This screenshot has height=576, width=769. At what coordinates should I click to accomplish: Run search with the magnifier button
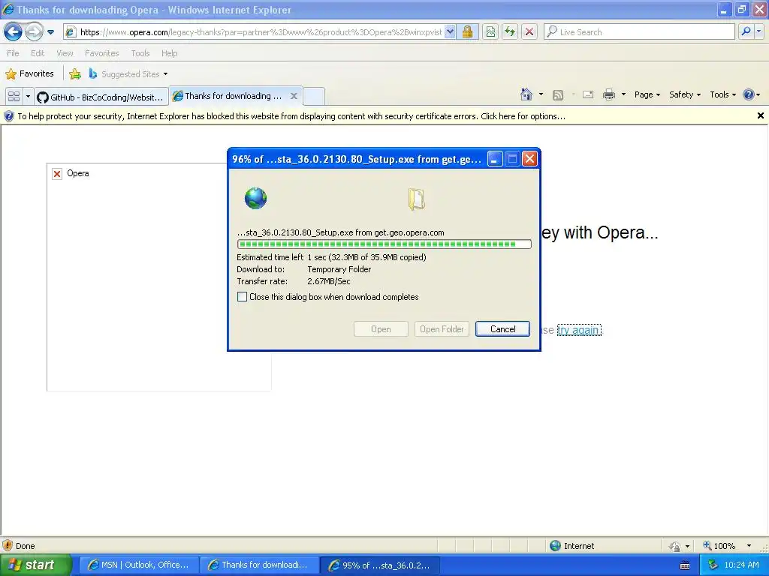pyautogui.click(x=746, y=31)
